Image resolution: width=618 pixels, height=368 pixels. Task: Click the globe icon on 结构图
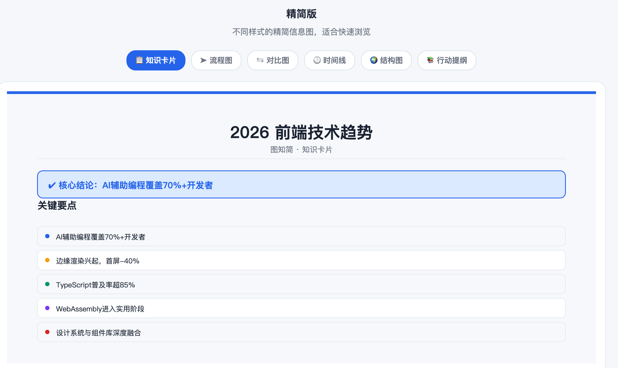click(x=374, y=60)
